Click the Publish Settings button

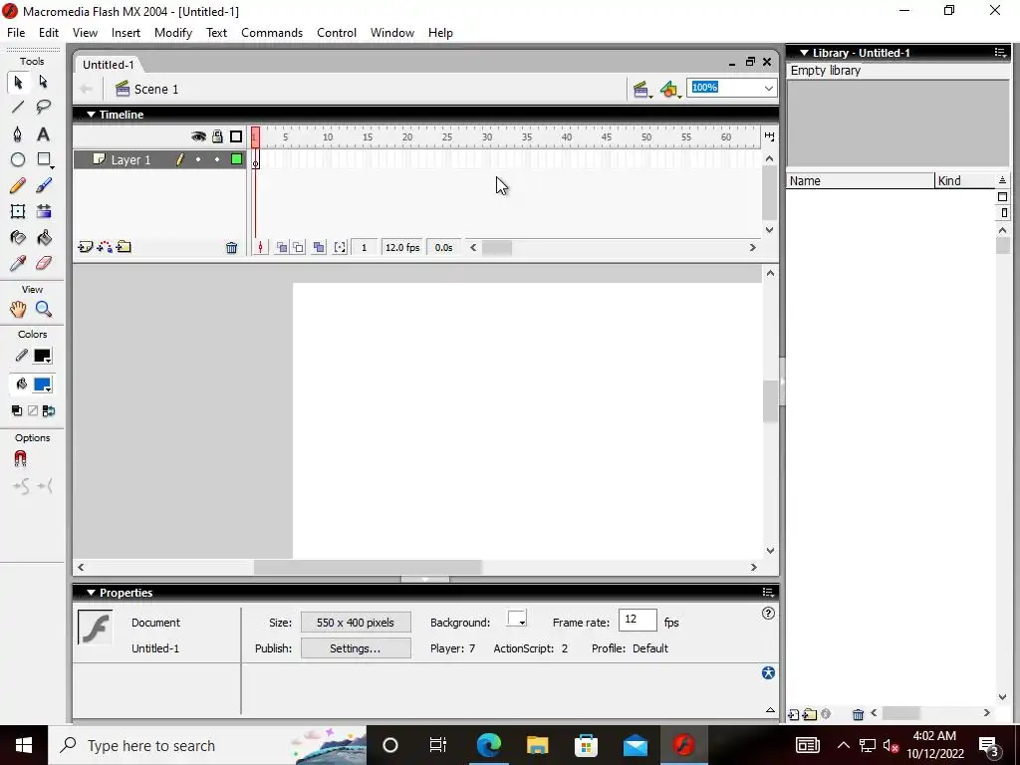[x=356, y=648]
